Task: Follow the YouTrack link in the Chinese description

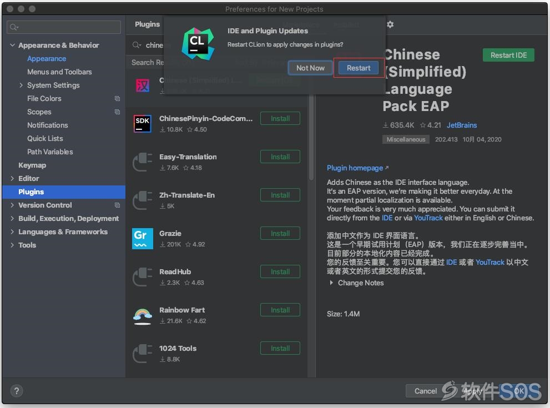Action: 490,262
